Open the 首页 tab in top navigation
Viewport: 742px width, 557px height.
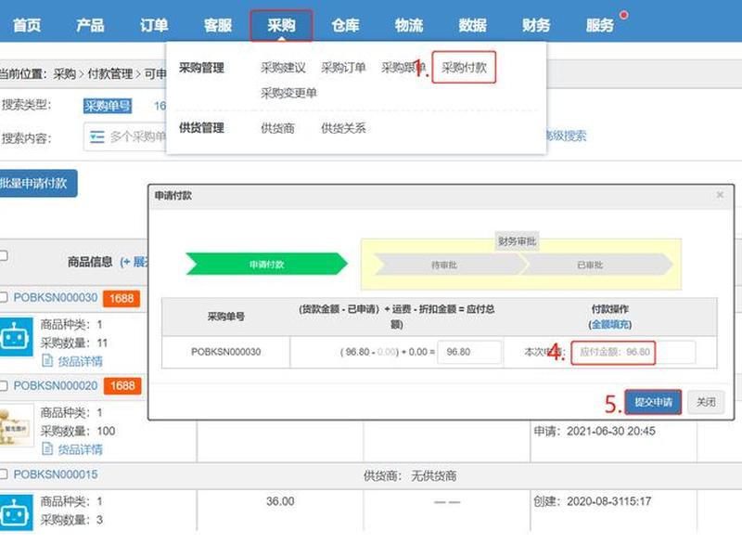27,25
